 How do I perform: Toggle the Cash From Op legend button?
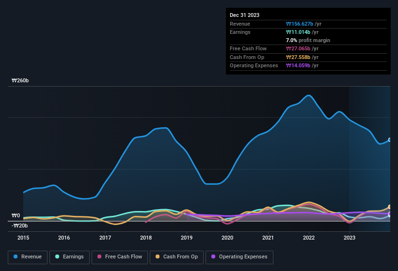click(176, 257)
